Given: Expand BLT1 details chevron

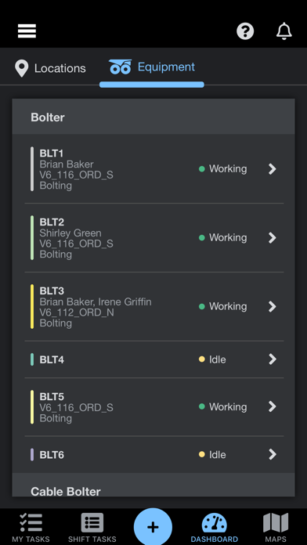Looking at the screenshot, I should [273, 169].
